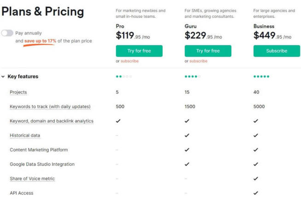
Task: Click the Pro plan rating dots
Action: tap(124, 76)
